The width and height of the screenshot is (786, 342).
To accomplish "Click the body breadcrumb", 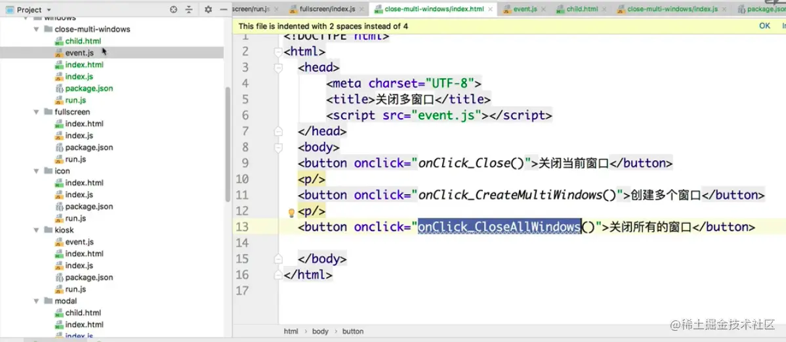I will click(320, 331).
